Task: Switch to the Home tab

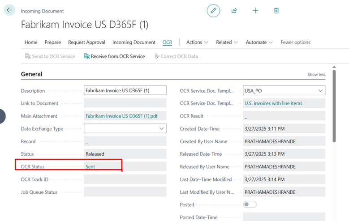Action: point(31,42)
